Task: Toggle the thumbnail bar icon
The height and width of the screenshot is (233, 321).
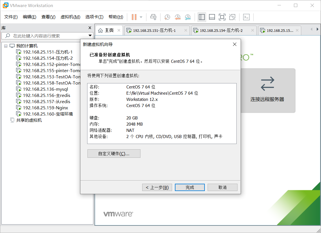Action: point(212,17)
